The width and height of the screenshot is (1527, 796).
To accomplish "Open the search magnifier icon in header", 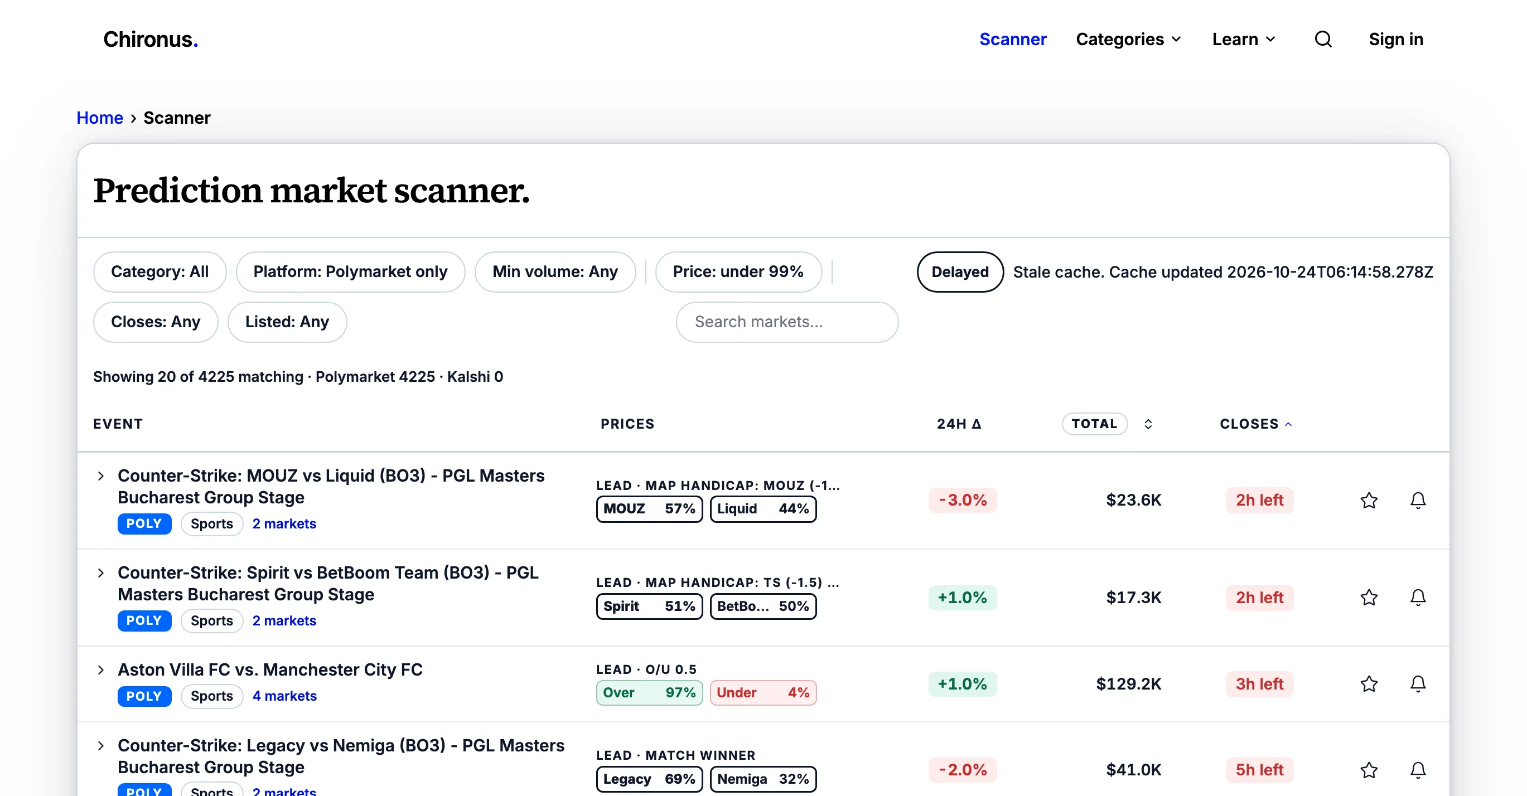I will click(1323, 39).
